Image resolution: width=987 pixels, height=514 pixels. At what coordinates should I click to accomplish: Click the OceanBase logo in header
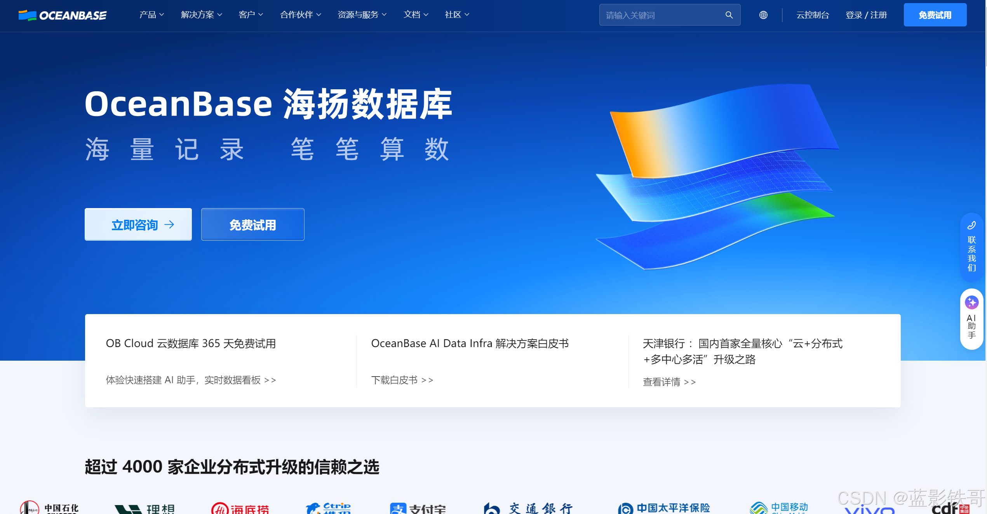(63, 15)
